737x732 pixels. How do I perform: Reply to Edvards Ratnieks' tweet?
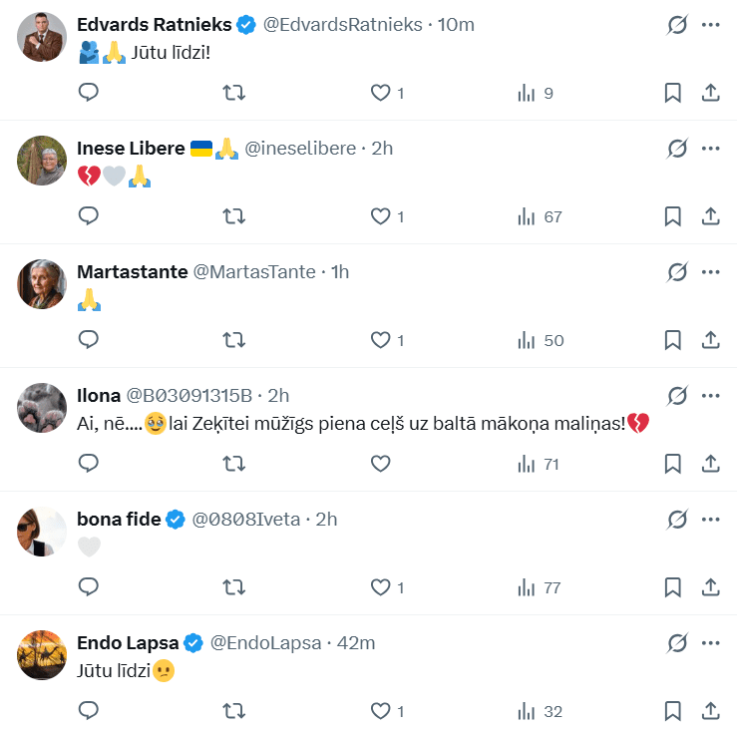pos(89,93)
